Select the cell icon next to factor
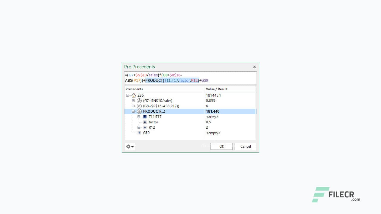Viewport: 381px width, 214px height. tap(145, 122)
